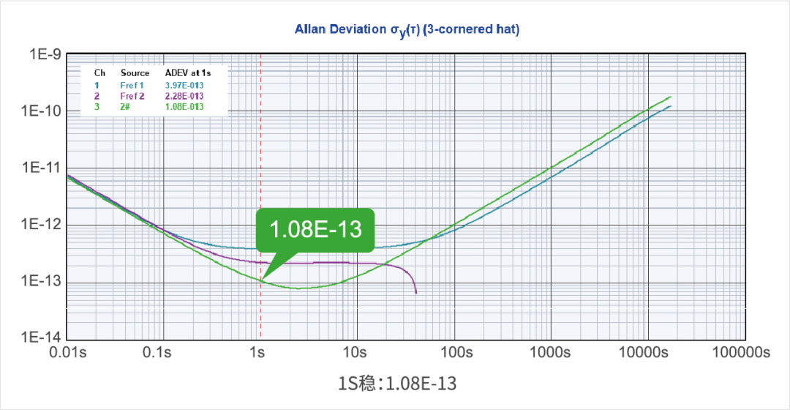Click the purple curve's drop-off end
The image size is (790, 410).
tap(415, 291)
